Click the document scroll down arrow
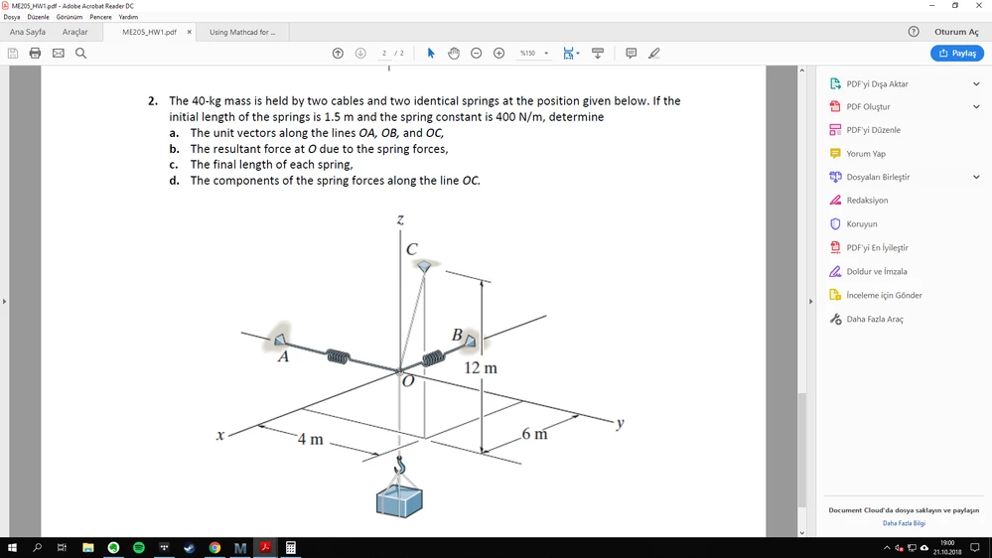Screen dimensions: 992x558 (801, 533)
